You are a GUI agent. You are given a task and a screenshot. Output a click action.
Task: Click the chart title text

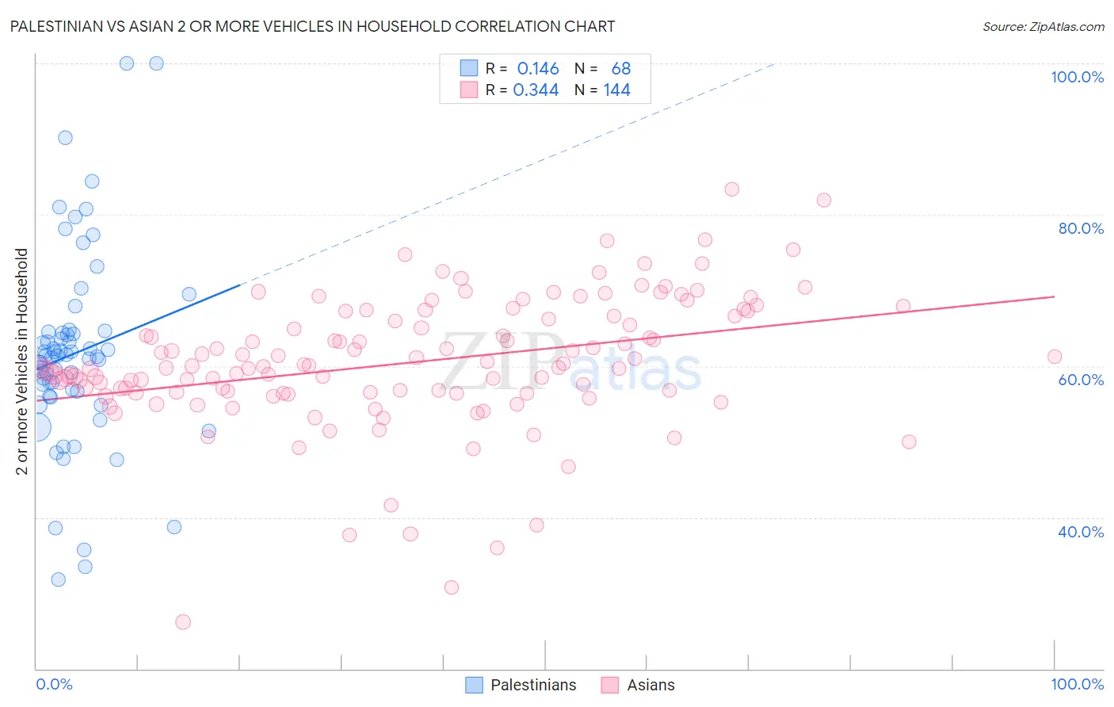(x=312, y=26)
